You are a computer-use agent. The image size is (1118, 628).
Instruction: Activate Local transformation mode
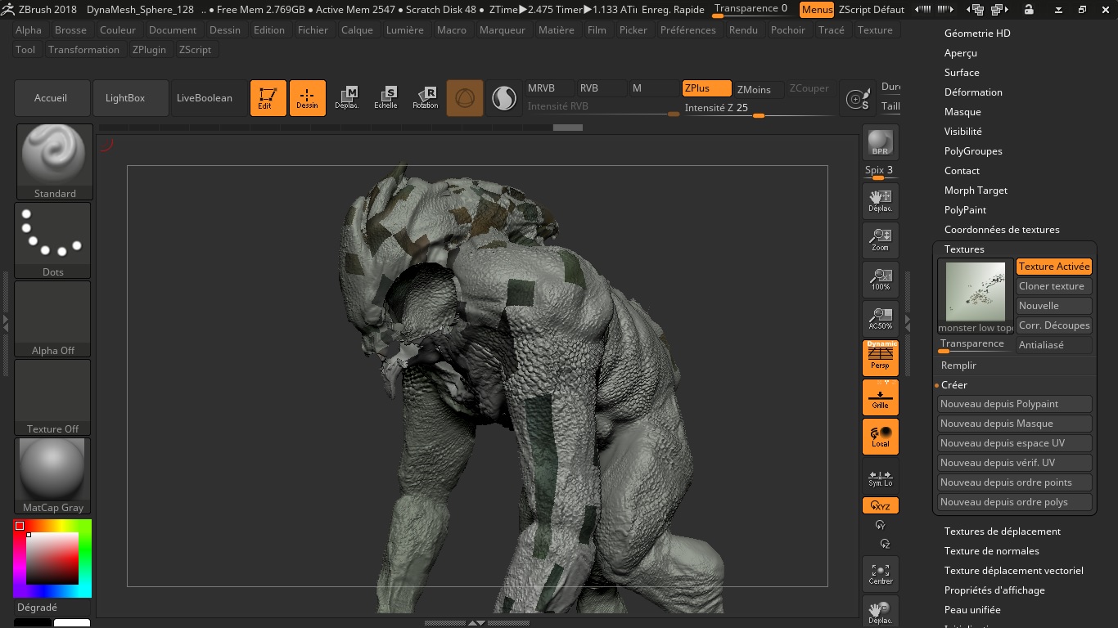(x=880, y=436)
